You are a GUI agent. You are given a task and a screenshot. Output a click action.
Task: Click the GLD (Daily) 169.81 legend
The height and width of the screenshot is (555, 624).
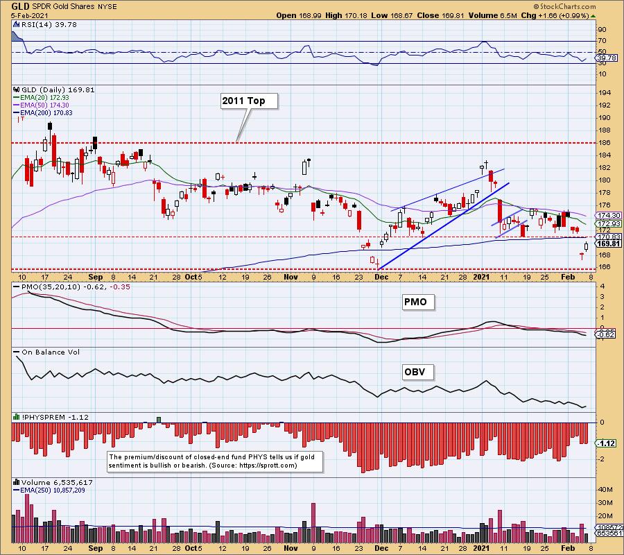[58, 90]
